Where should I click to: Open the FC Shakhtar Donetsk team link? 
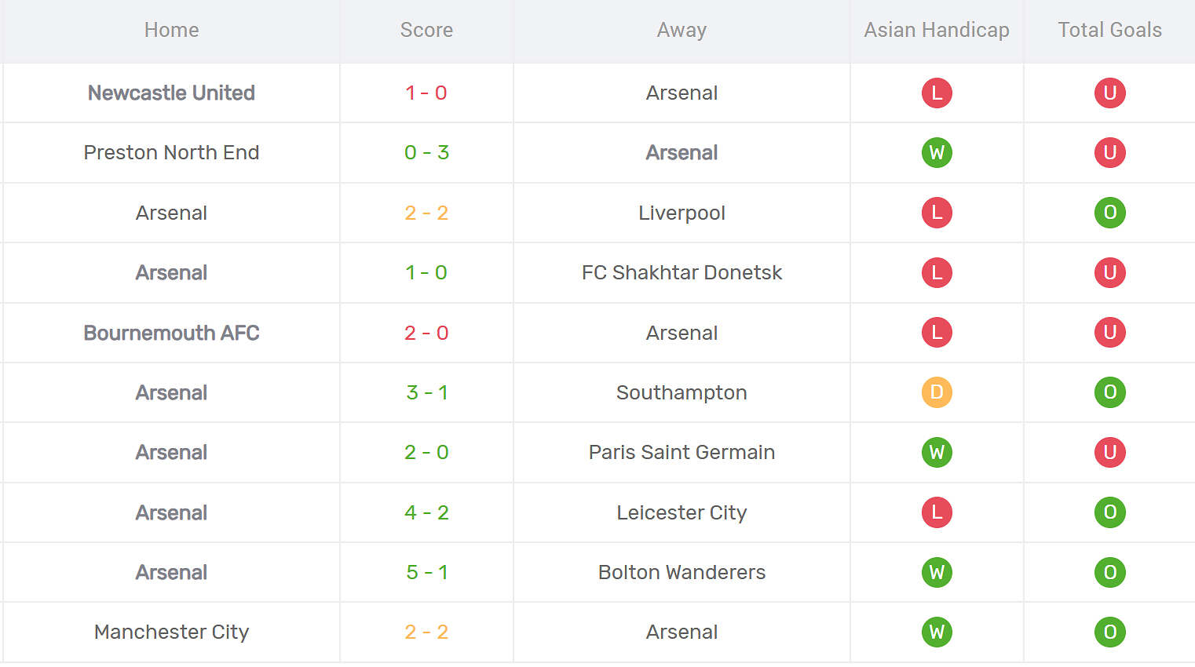click(682, 272)
